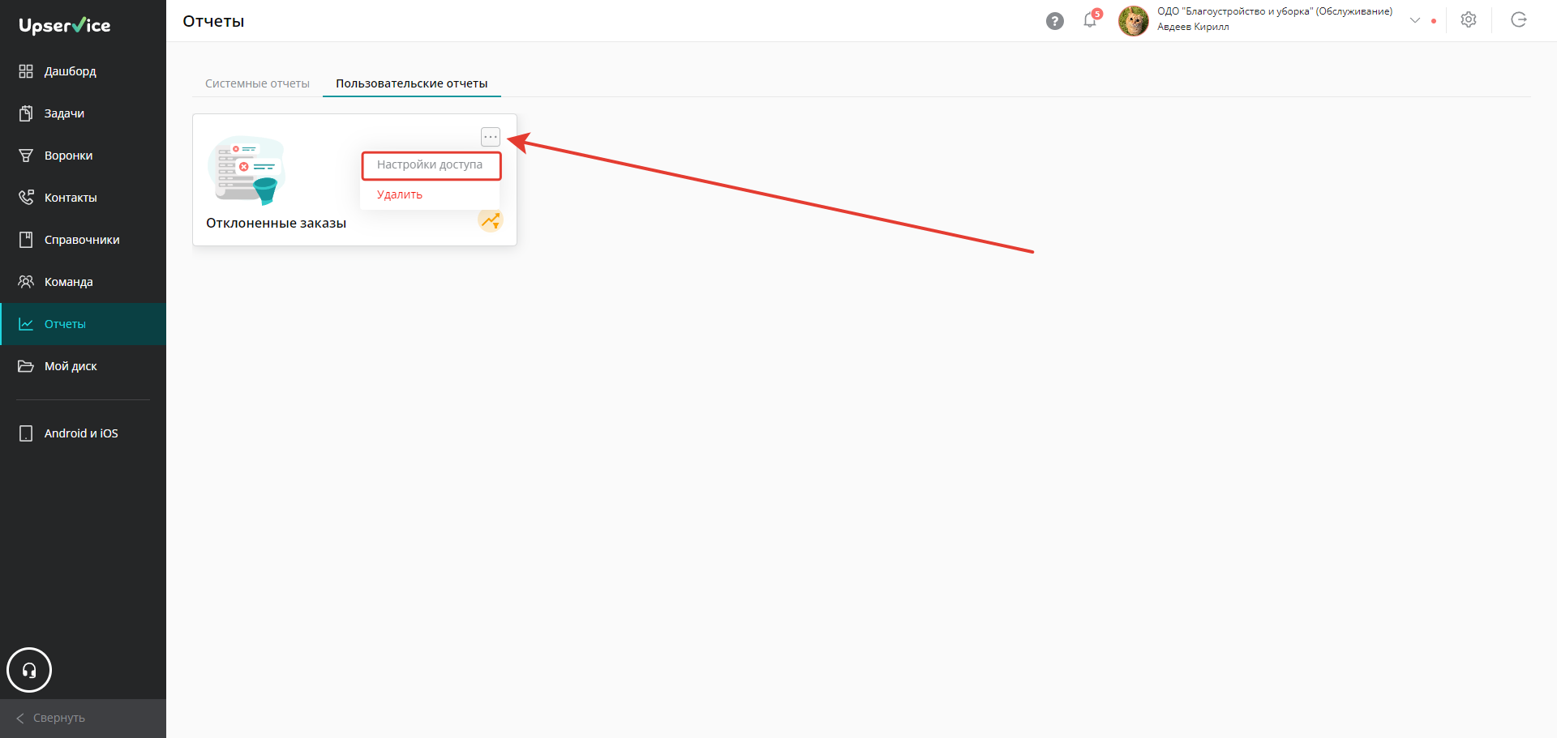Click the Команда people icon
The image size is (1557, 738).
[x=26, y=282]
